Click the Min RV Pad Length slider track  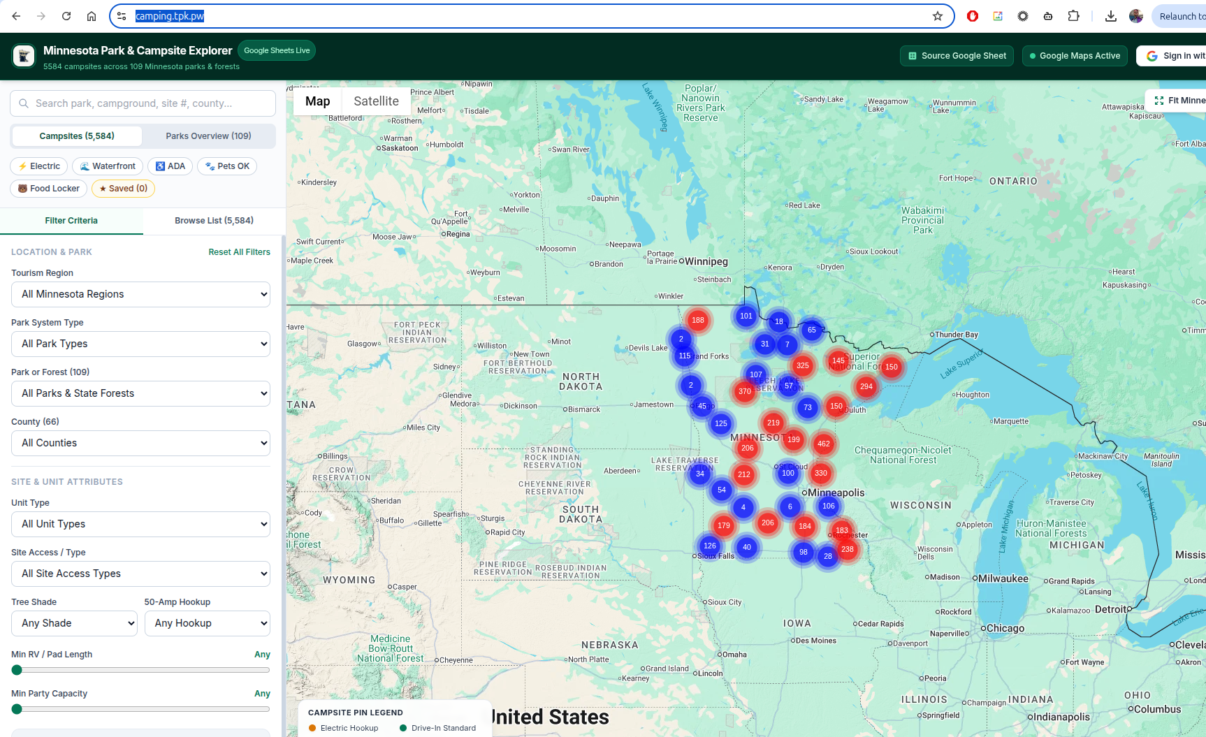click(140, 670)
